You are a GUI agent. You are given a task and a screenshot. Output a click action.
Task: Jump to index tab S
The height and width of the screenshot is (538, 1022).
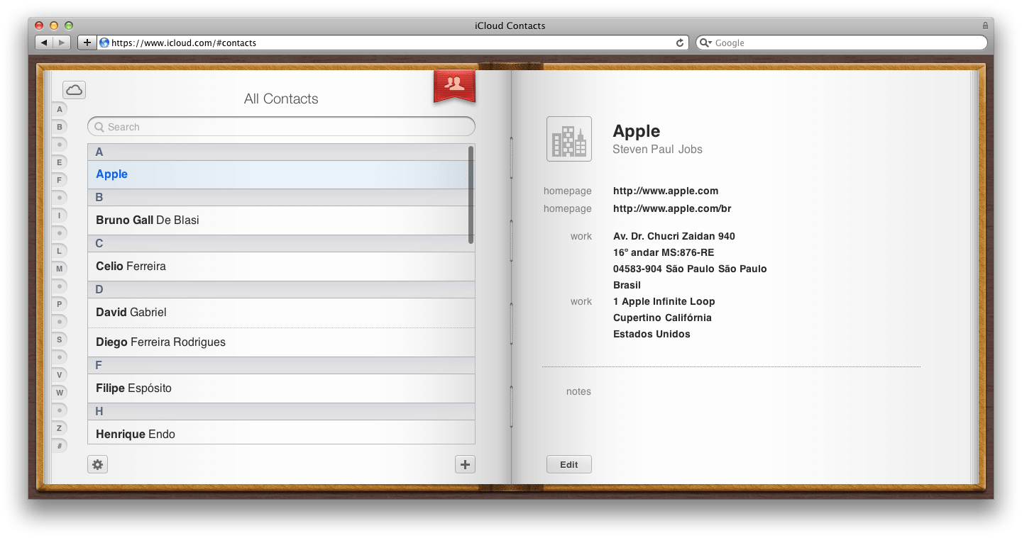click(x=60, y=340)
